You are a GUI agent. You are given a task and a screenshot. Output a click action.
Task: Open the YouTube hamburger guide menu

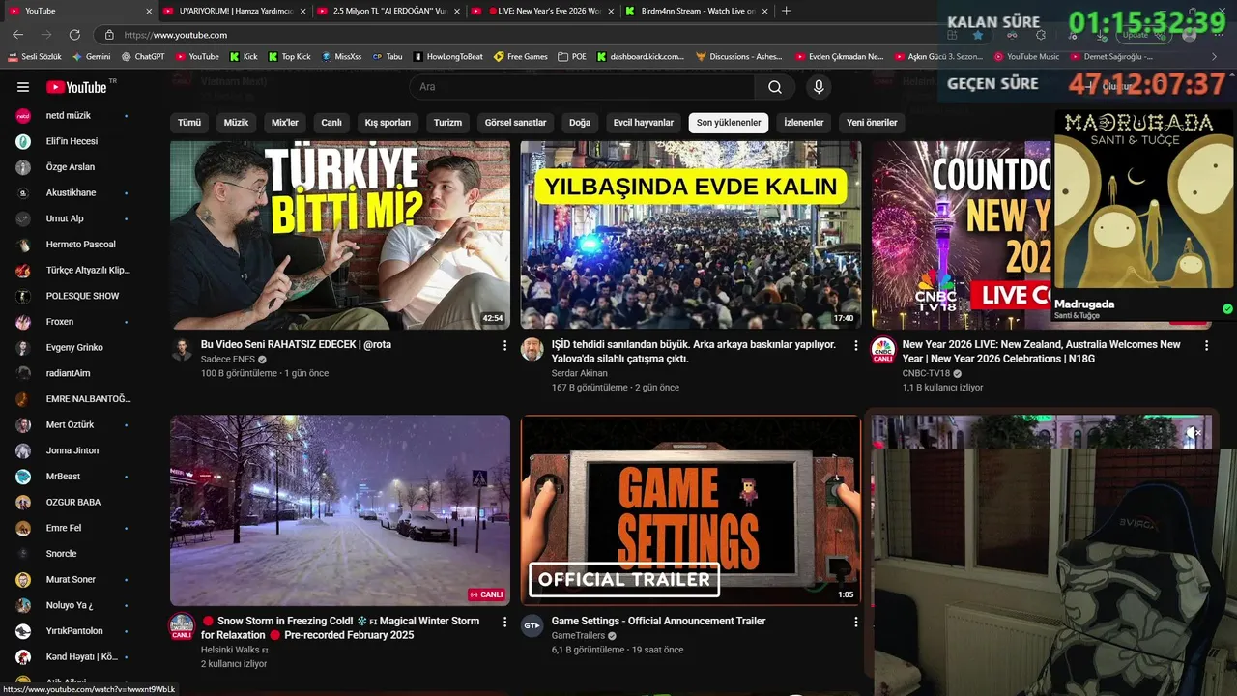pos(23,87)
